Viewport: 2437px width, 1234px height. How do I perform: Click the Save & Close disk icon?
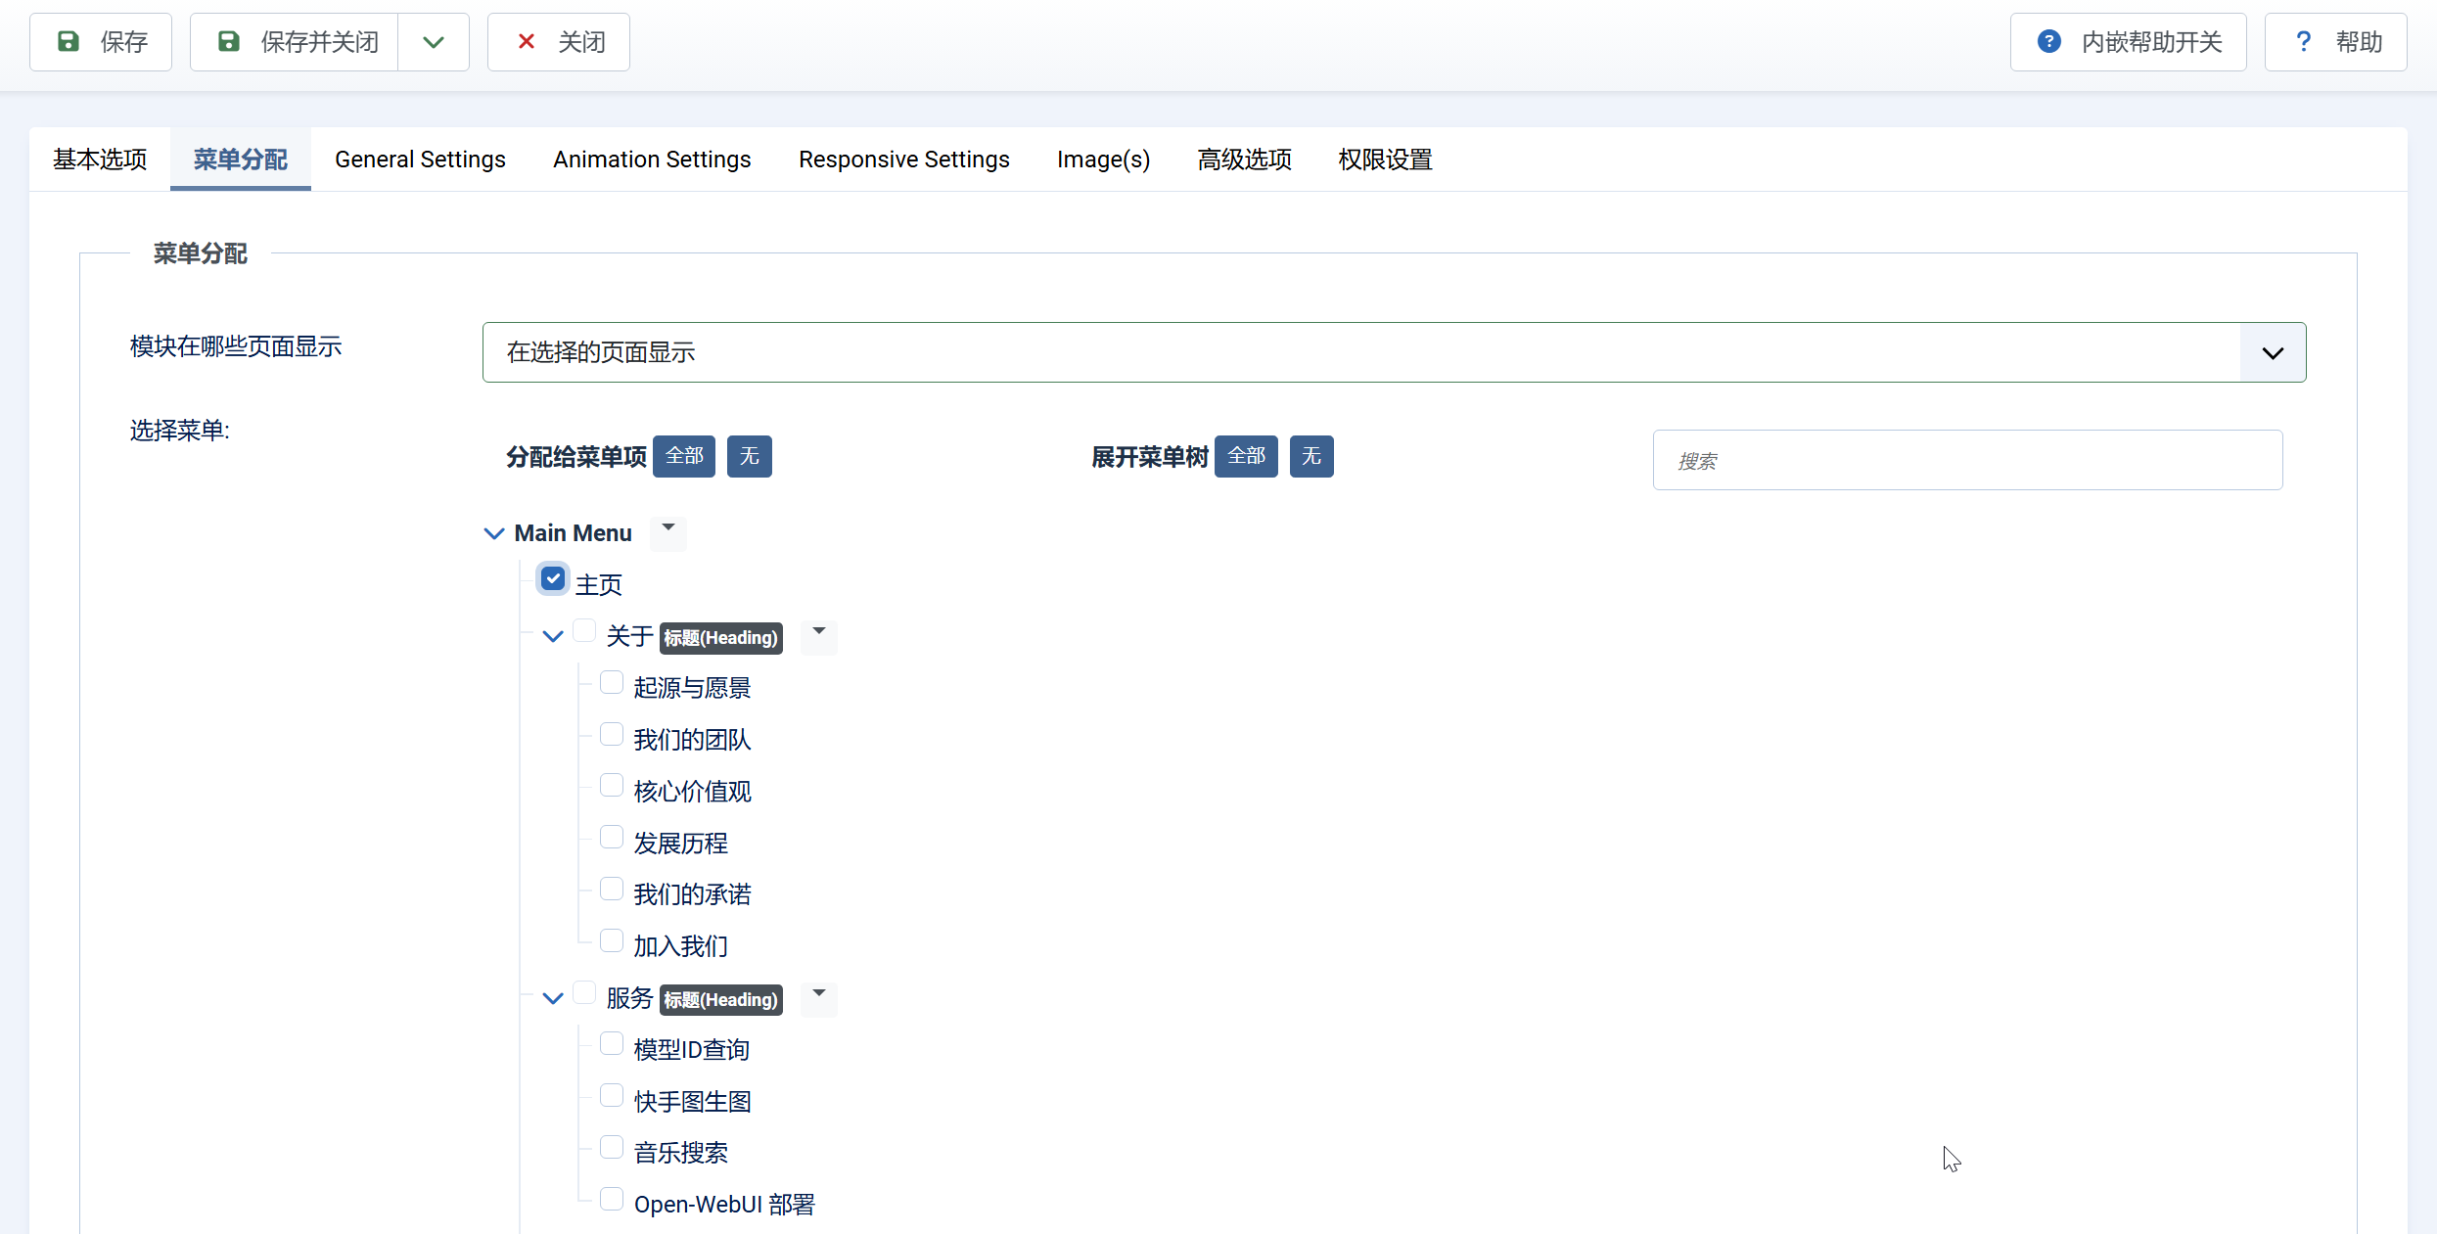click(x=229, y=41)
